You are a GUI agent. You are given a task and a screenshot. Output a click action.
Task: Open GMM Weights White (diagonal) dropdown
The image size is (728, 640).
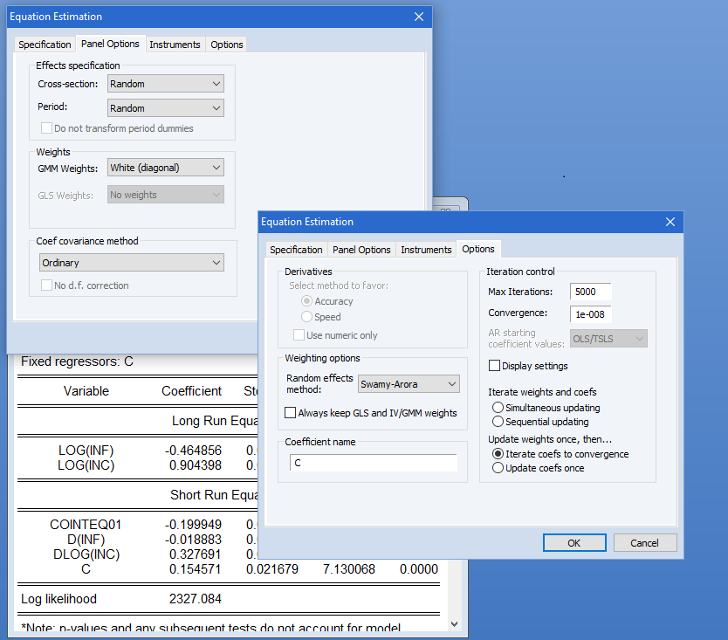[166, 168]
